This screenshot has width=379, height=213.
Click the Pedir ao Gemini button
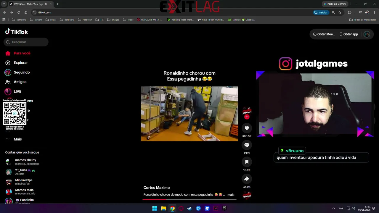335,4
